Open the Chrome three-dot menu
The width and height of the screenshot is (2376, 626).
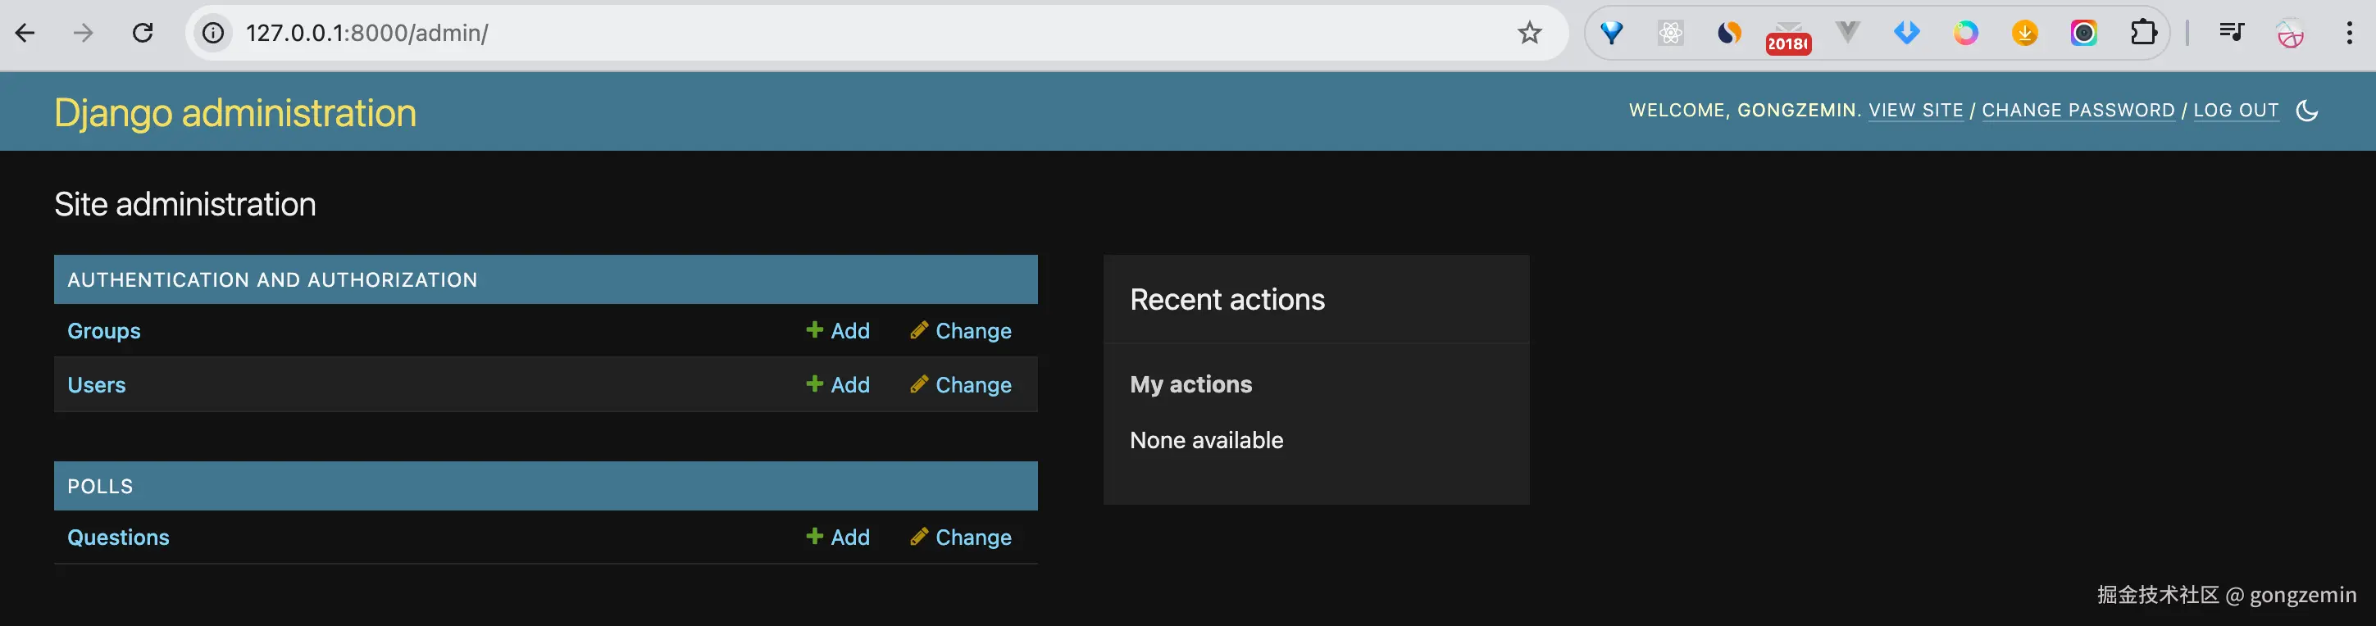[2348, 34]
